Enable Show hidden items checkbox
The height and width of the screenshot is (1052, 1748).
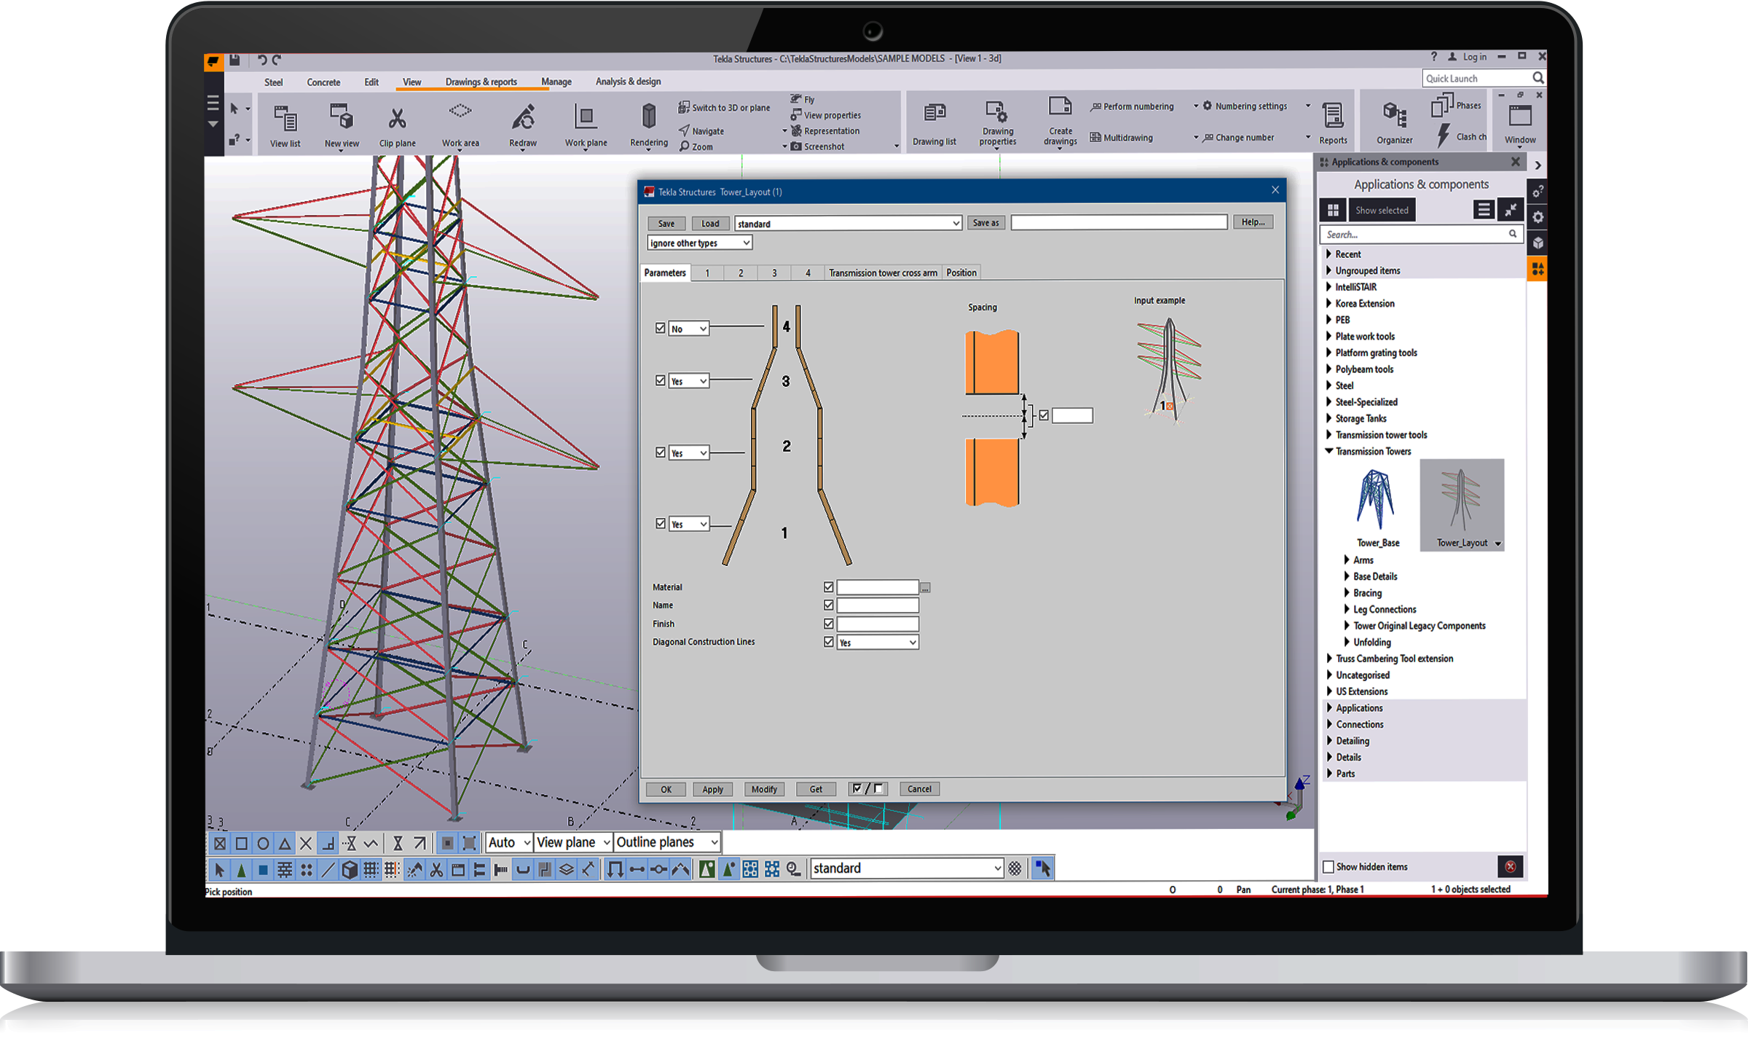tap(1328, 867)
